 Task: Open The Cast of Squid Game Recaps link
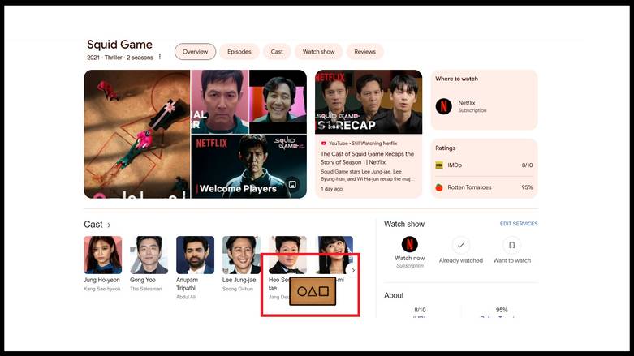(367, 158)
